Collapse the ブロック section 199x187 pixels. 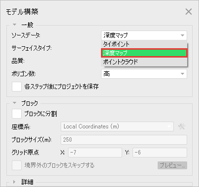14,103
